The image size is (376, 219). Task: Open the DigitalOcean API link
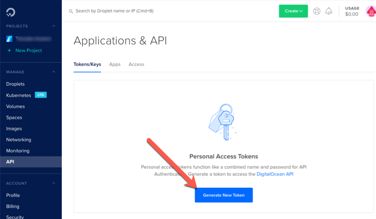point(275,174)
